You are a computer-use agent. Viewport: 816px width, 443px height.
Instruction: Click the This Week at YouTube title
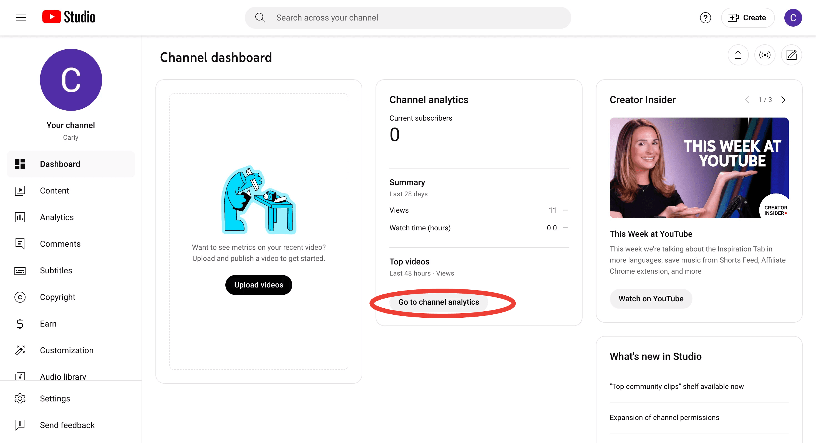point(651,234)
